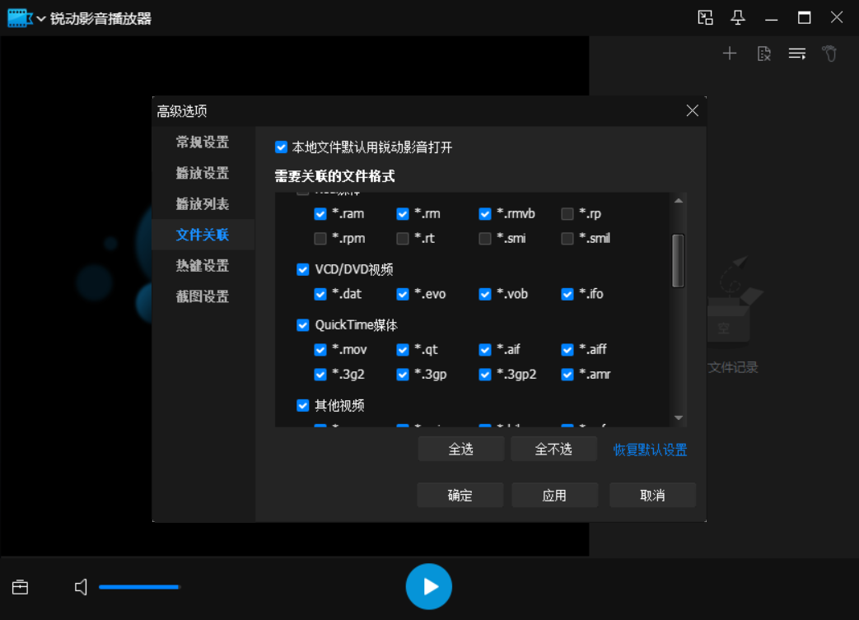Screen dimensions: 859x620
Task: Click the 全选 button
Action: pos(460,449)
